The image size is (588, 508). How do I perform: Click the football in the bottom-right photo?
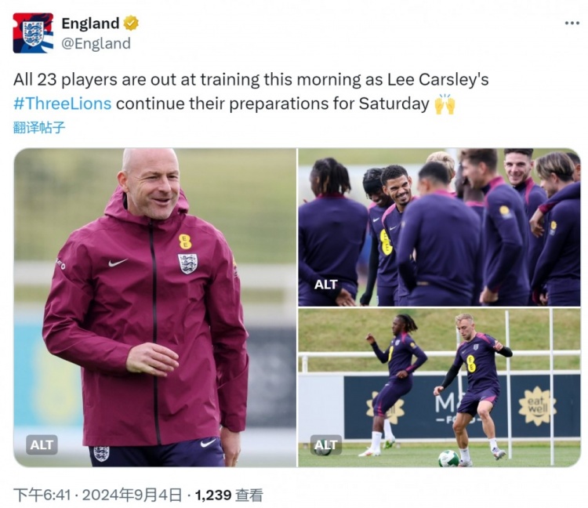point(449,458)
